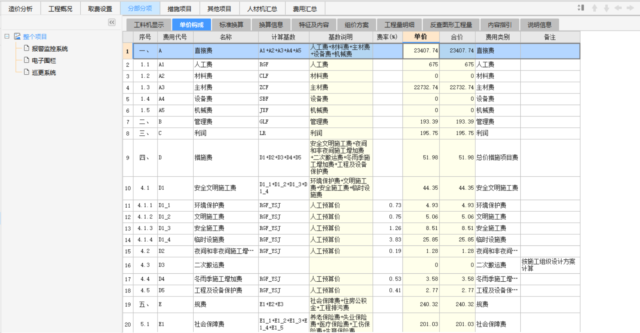The width and height of the screenshot is (640, 333).
Task: Select 整个项目 in the tree
Action: (x=35, y=37)
